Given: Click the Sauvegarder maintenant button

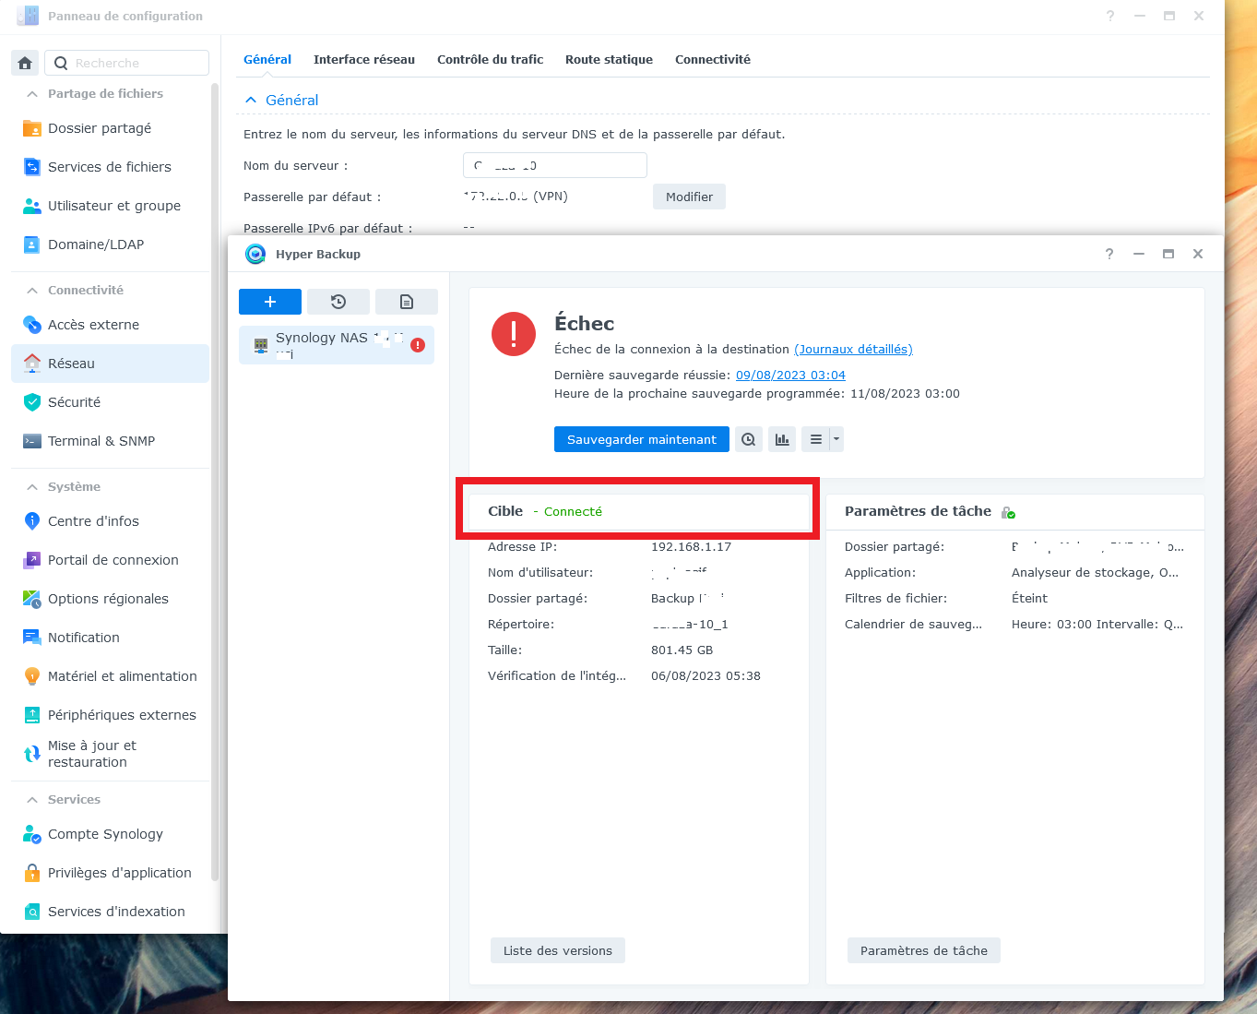Looking at the screenshot, I should tap(641, 439).
